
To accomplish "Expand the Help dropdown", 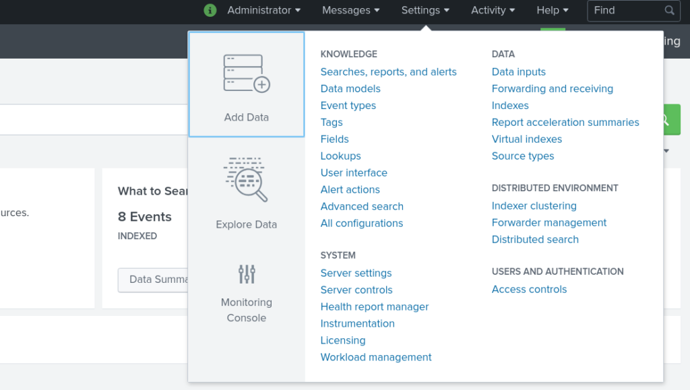I will tap(553, 10).
